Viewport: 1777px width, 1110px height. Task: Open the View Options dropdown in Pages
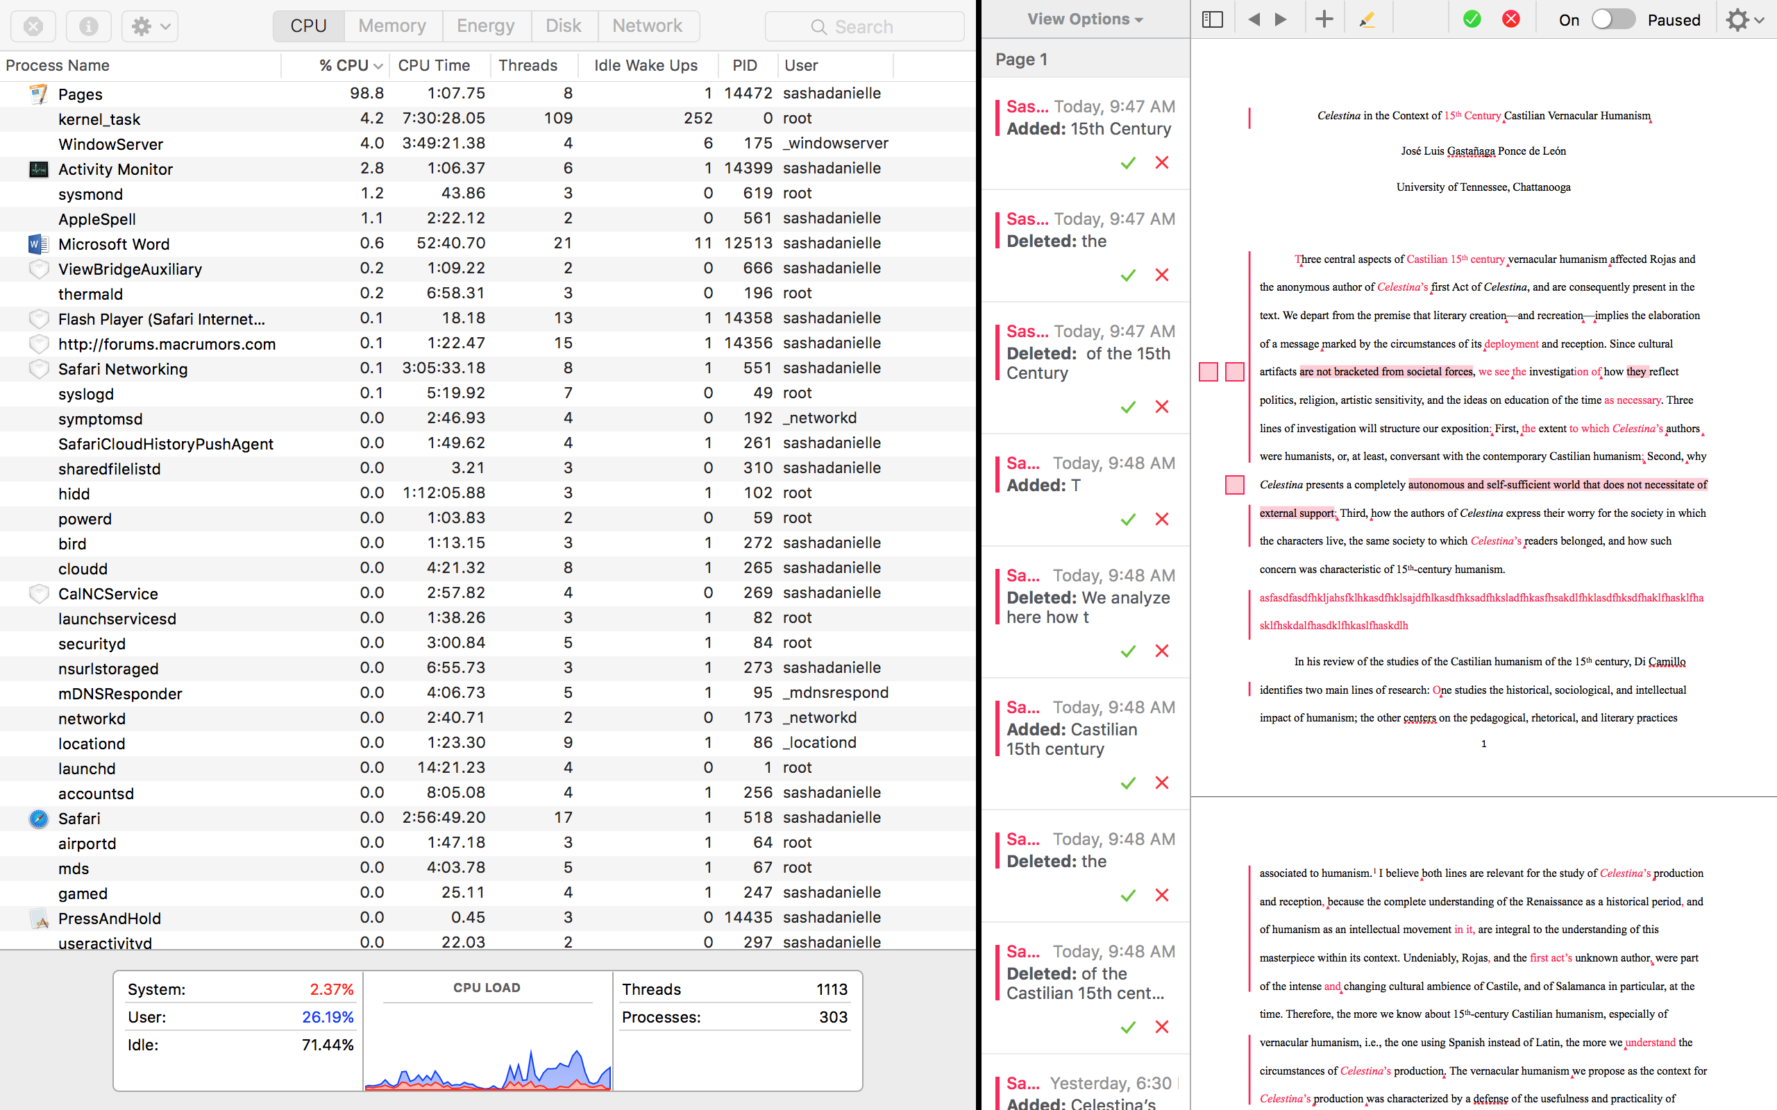point(1086,20)
